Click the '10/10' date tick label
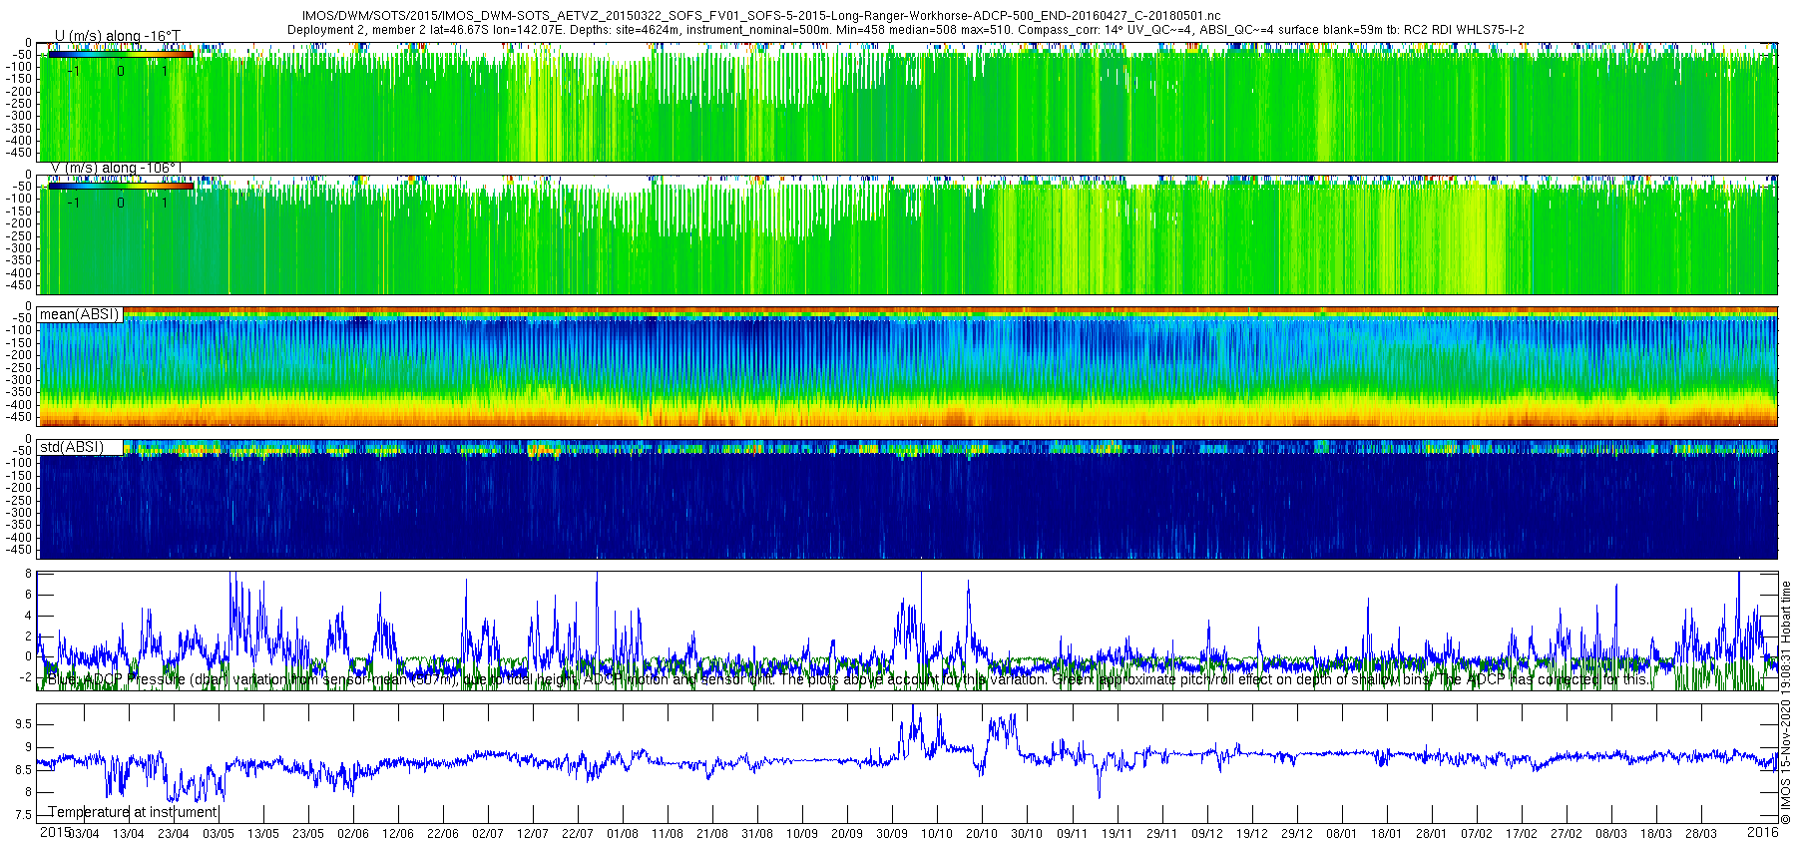The image size is (1796, 848). tap(937, 834)
